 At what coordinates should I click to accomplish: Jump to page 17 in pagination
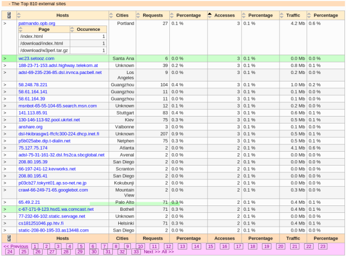coord(239,246)
